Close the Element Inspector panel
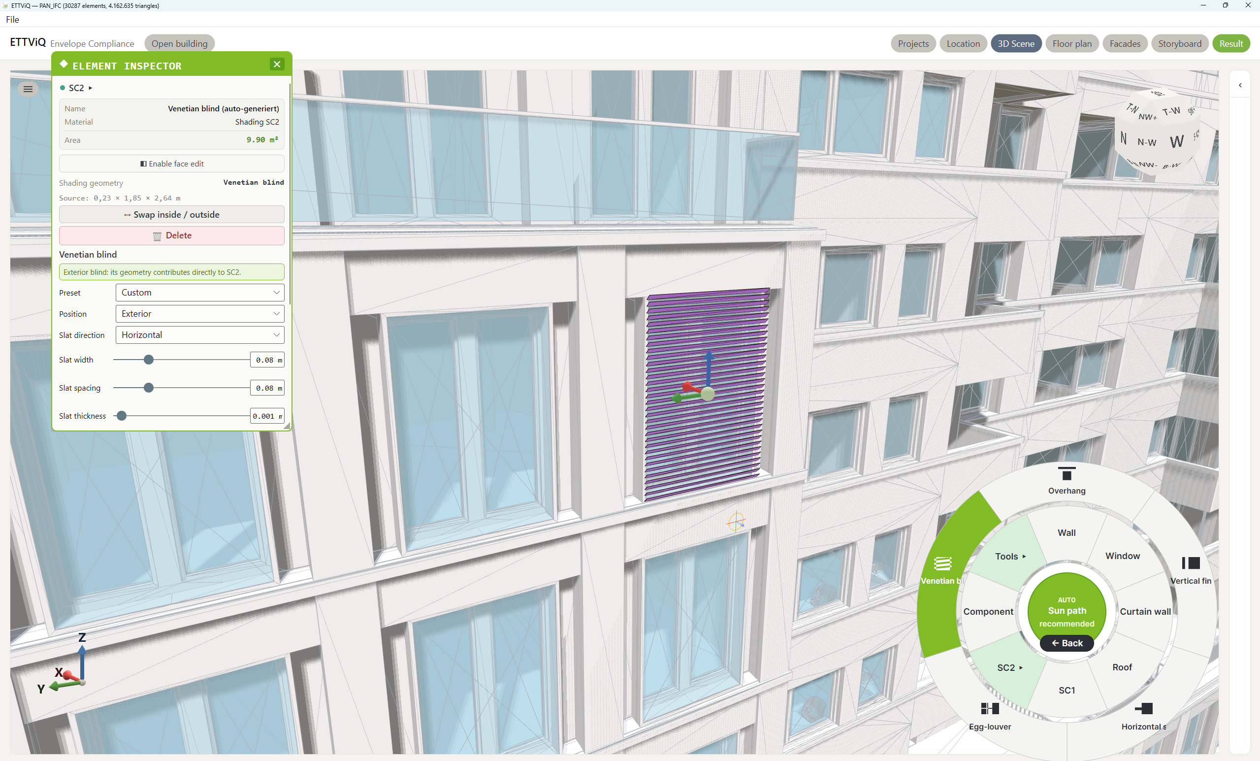This screenshot has height=761, width=1260. 277,65
